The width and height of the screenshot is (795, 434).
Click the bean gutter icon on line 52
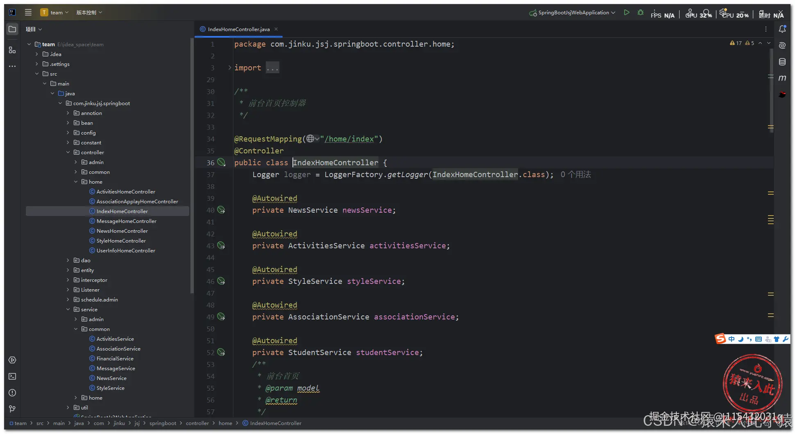(x=221, y=352)
